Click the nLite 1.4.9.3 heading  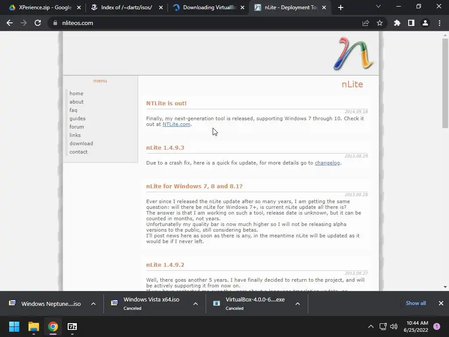165,148
